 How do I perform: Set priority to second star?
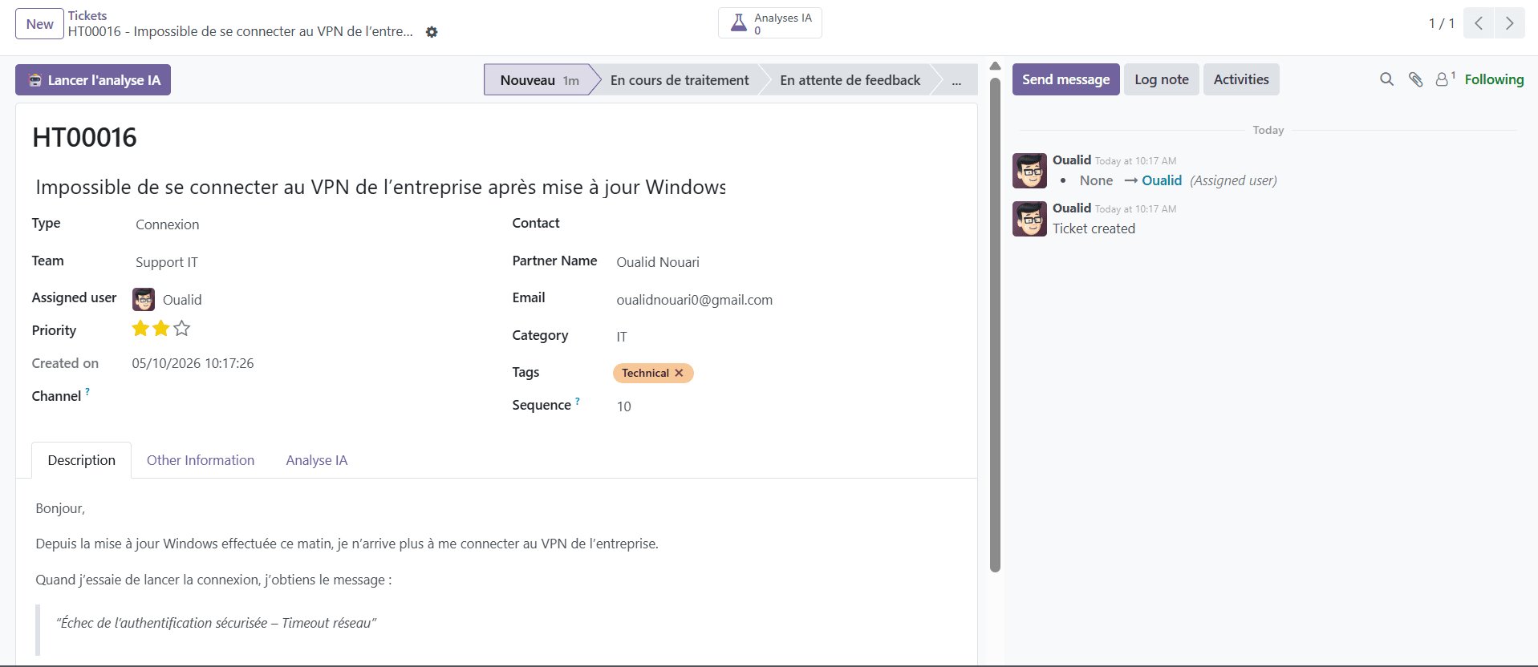[x=161, y=329]
